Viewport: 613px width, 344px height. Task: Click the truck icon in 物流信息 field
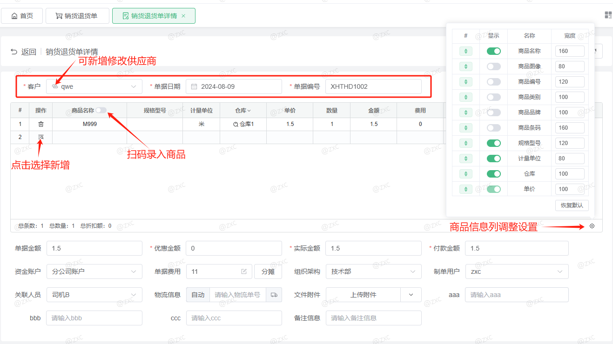pyautogui.click(x=274, y=295)
